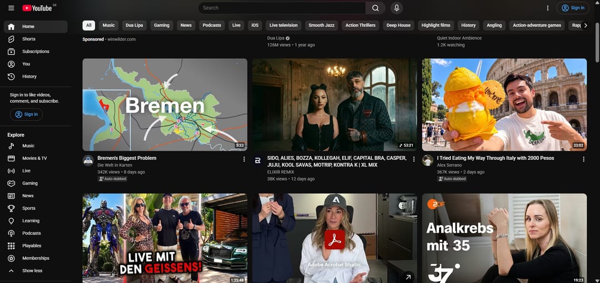Select the Highlight films chip
Viewport: 600px width, 283px height.
coord(436,25)
